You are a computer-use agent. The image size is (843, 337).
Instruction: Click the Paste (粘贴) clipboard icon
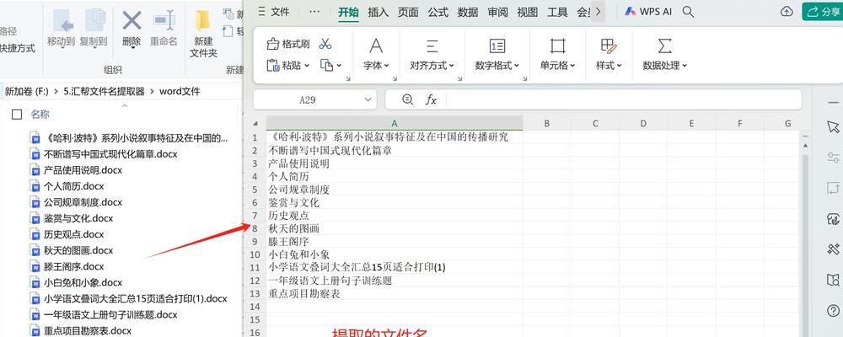[273, 65]
